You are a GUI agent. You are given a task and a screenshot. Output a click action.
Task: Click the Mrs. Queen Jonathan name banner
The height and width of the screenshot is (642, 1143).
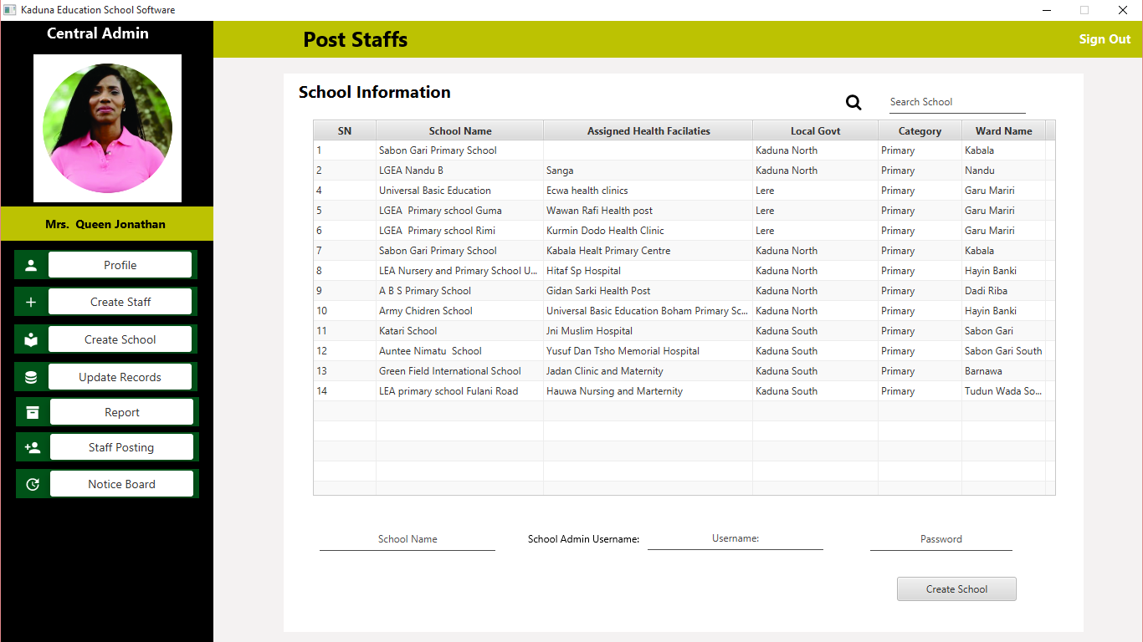(106, 224)
